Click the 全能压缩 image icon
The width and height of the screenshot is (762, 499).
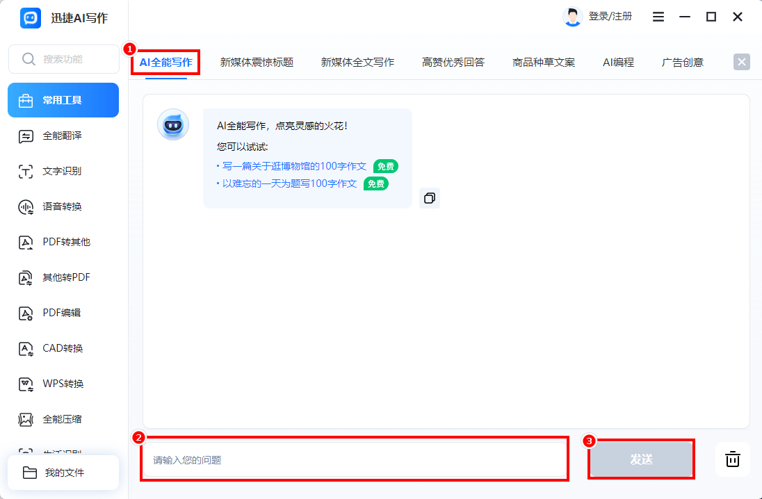[x=26, y=420]
